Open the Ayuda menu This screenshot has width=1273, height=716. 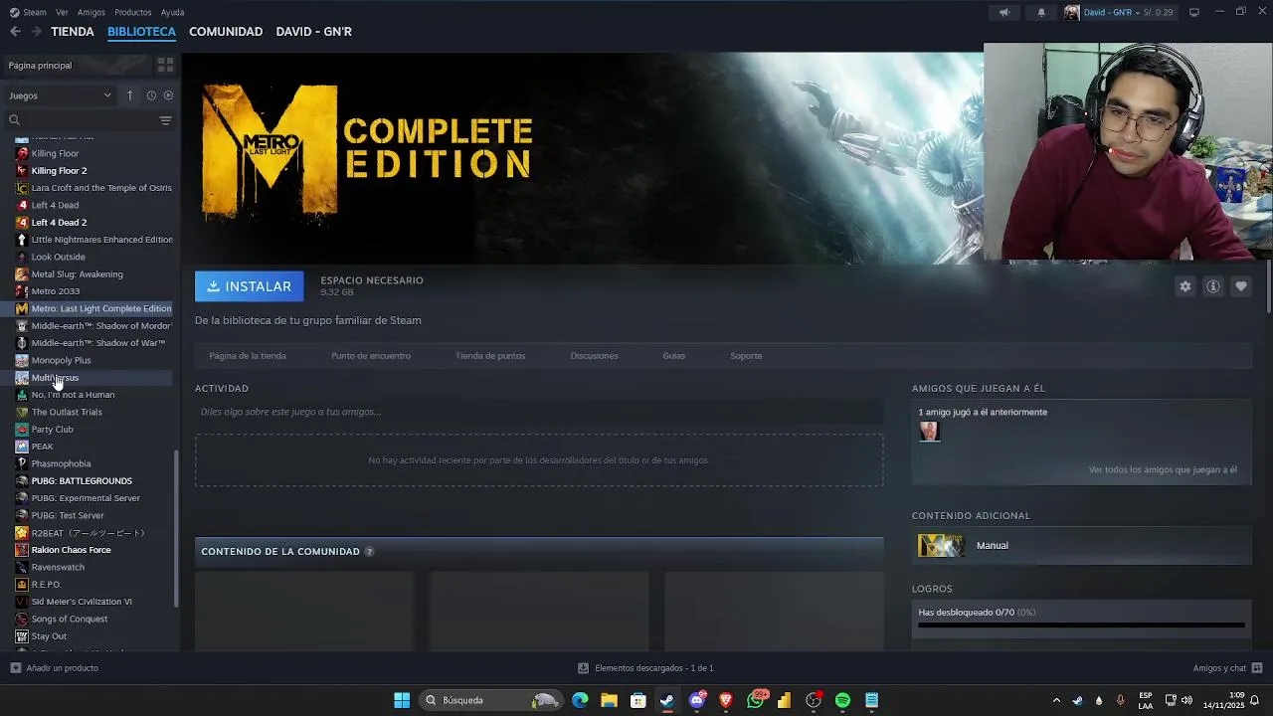pos(173,12)
